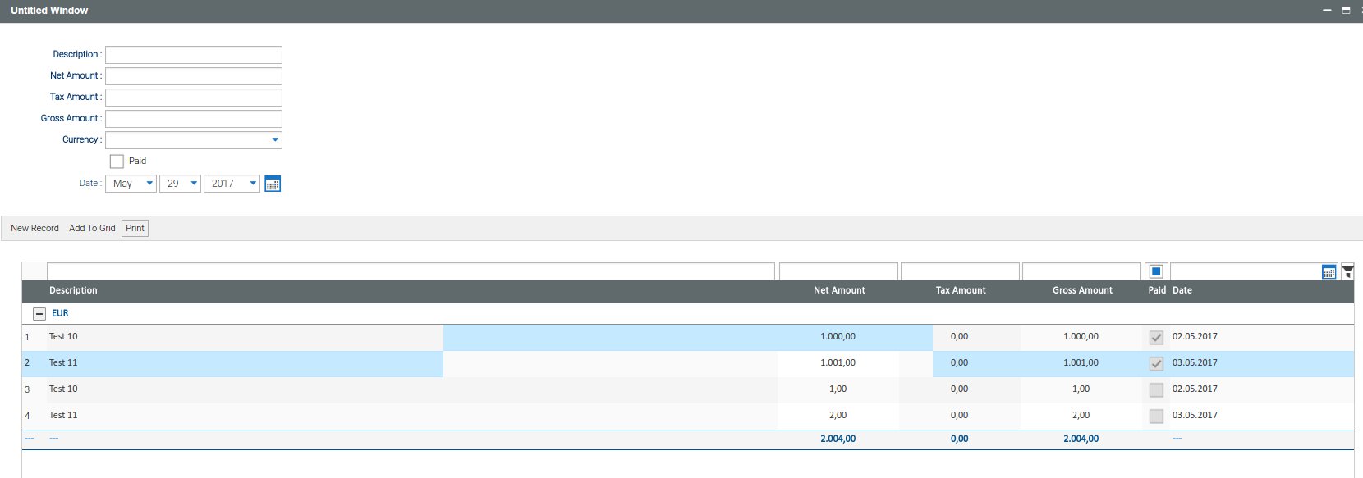The width and height of the screenshot is (1363, 478).
Task: Click net amount 2,00 in row 4
Action: (838, 416)
